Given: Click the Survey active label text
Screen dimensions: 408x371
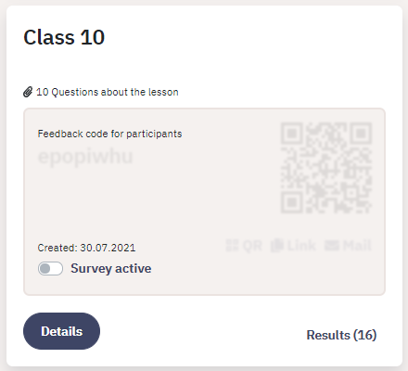Looking at the screenshot, I should tap(111, 268).
